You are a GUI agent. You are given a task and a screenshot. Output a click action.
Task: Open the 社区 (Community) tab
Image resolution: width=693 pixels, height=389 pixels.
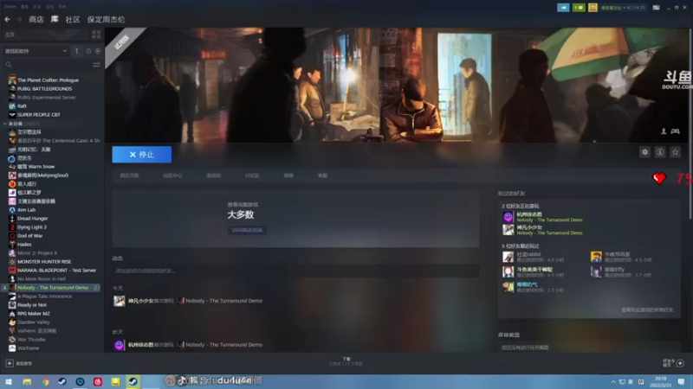(73, 19)
